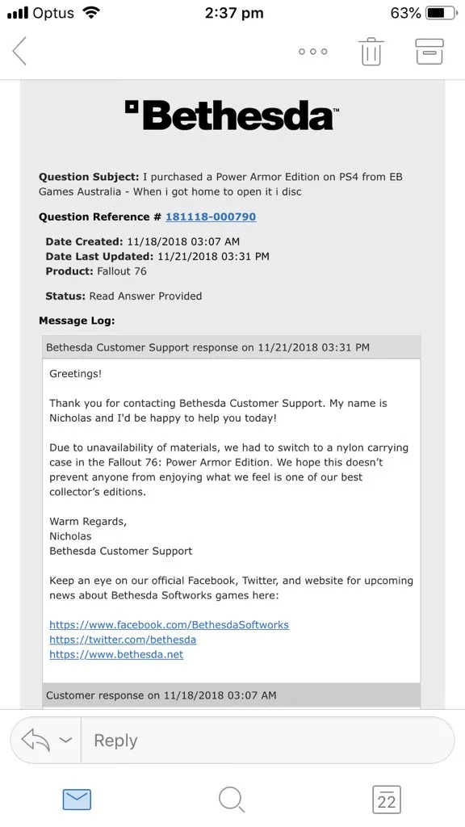Tap the Reply text field
The image size is (465, 827).
coord(268,741)
